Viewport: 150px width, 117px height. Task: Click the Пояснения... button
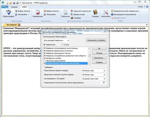99,58
